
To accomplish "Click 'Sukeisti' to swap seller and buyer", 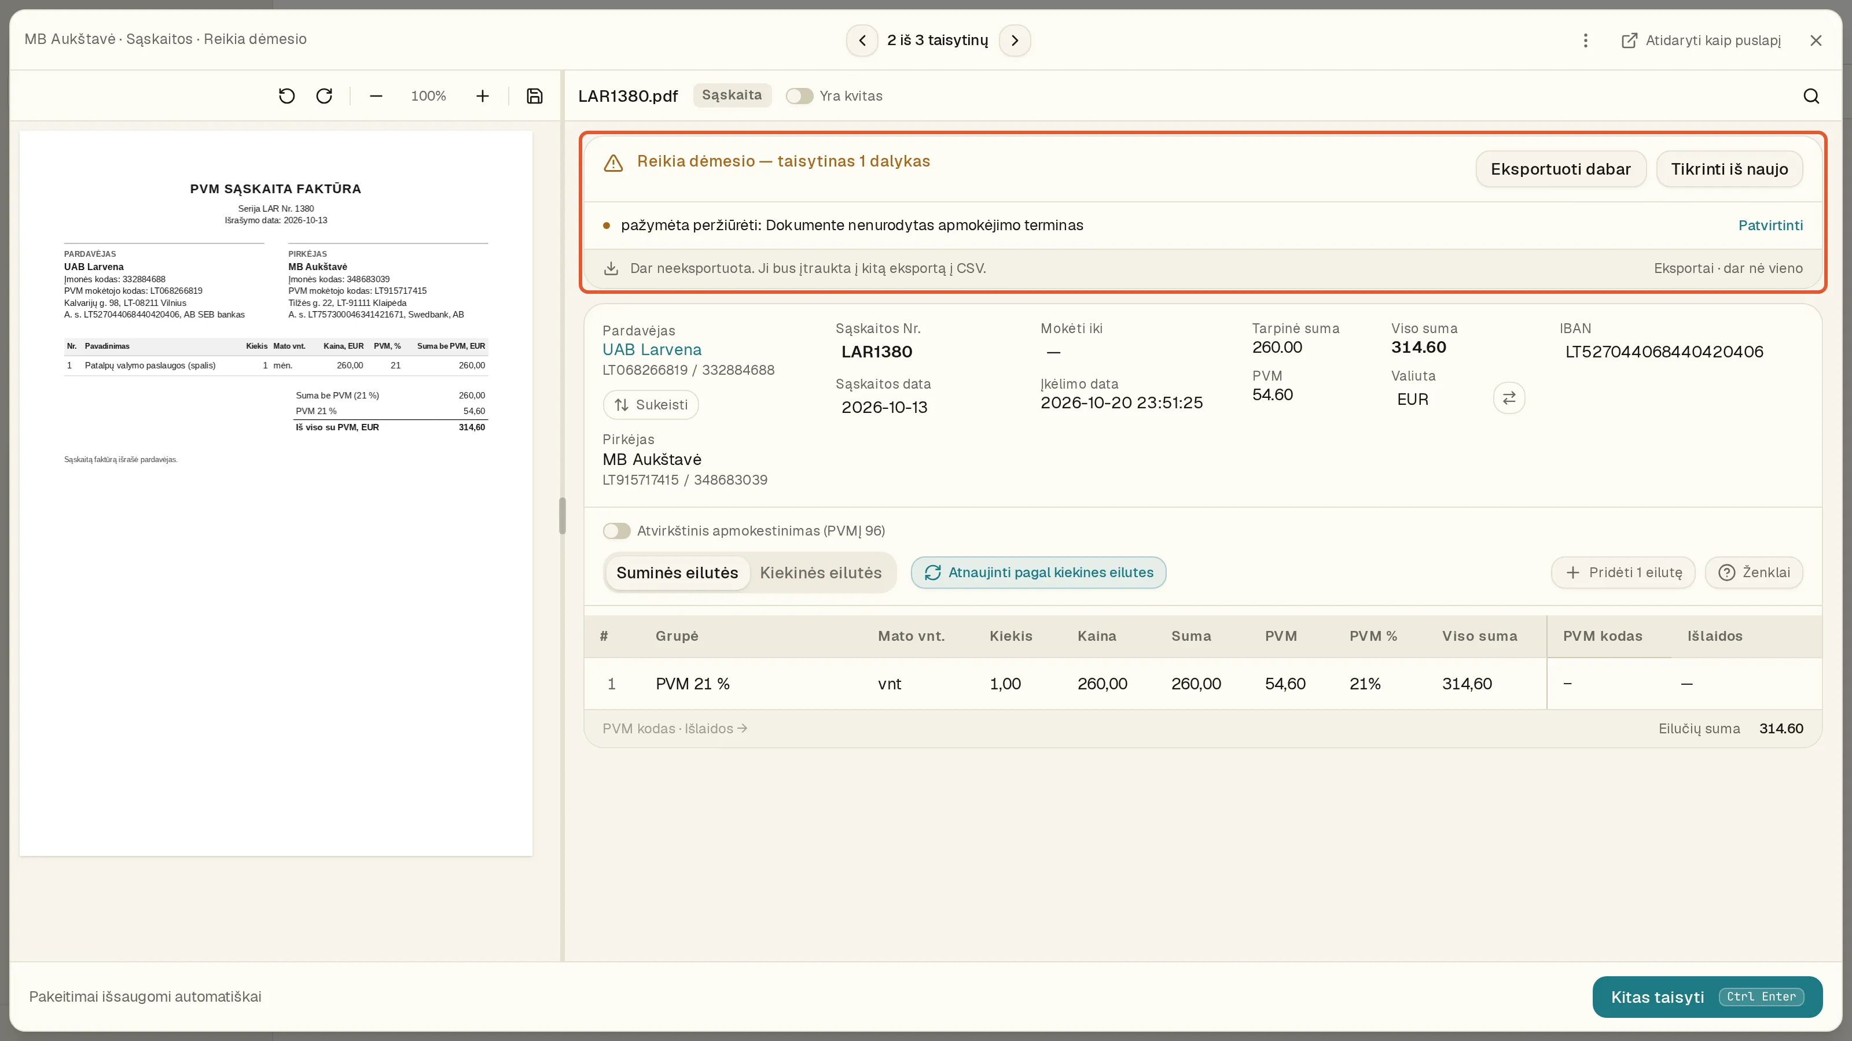I will point(651,404).
